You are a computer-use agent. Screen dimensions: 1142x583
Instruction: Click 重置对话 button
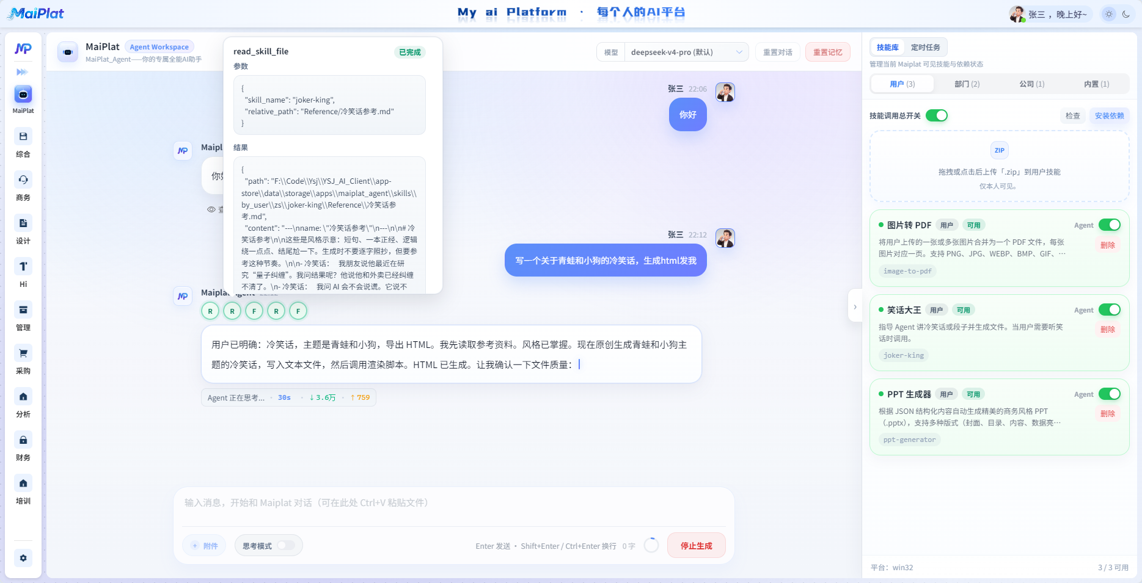pos(777,53)
